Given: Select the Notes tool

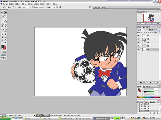Looking at the screenshot, I should (x=2, y=40).
